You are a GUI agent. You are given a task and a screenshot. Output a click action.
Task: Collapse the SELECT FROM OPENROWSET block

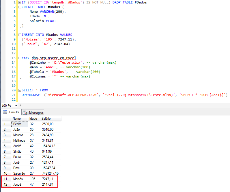click(20, 90)
